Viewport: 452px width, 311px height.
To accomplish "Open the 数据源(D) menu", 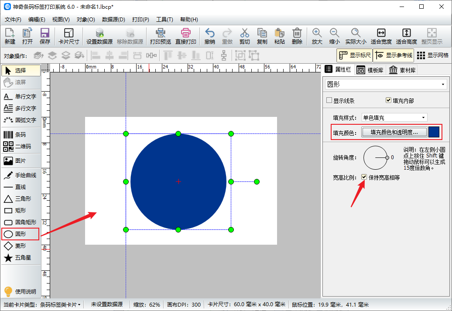I will pyautogui.click(x=113, y=20).
